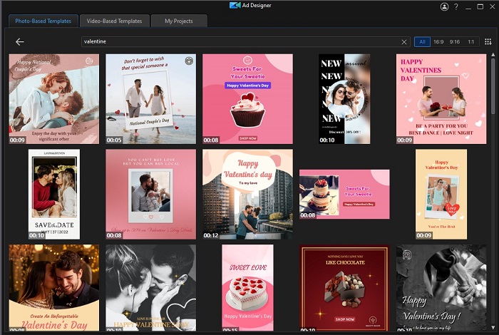The height and width of the screenshot is (335, 499).
Task: Choose the Sweet Love heart cake template
Action: (x=247, y=287)
